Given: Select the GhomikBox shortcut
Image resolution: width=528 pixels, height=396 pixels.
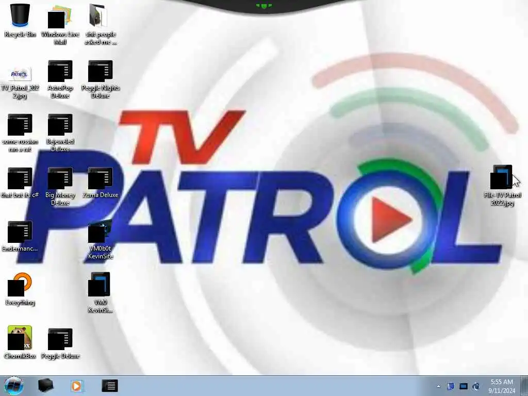Looking at the screenshot, I should [20, 342].
